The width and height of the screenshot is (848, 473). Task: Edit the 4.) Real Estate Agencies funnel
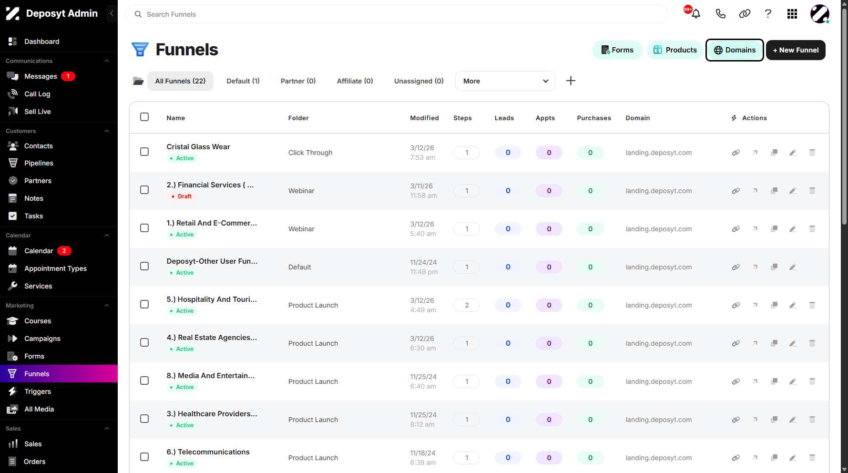tap(793, 343)
